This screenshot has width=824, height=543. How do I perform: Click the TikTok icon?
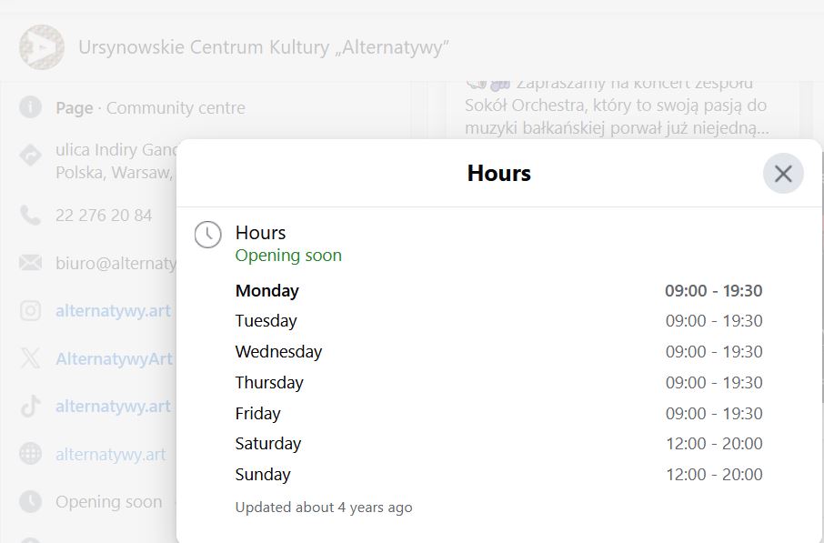tap(31, 407)
